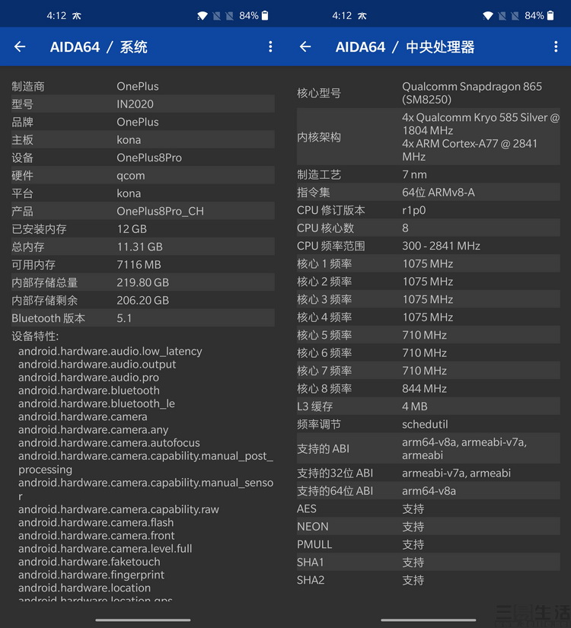Tap the AIDA64 / 系统 title
The width and height of the screenshot is (571, 628).
98,47
